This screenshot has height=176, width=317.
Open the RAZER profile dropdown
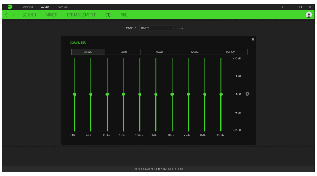click(x=157, y=28)
